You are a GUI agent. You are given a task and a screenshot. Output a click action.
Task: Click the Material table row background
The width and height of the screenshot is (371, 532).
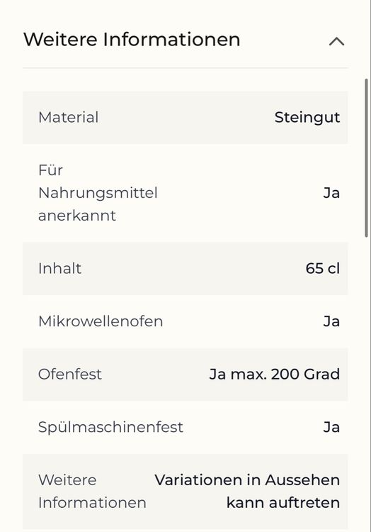click(x=185, y=117)
